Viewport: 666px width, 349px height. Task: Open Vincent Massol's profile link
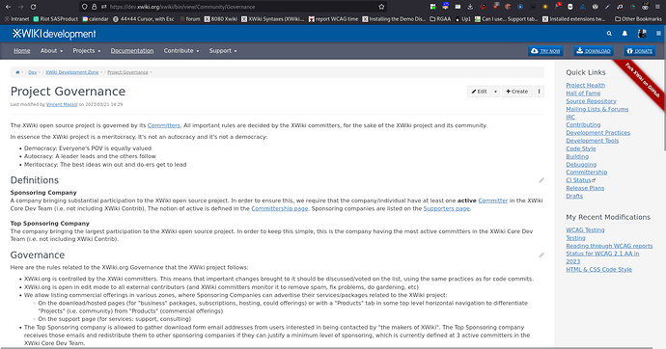pos(62,104)
